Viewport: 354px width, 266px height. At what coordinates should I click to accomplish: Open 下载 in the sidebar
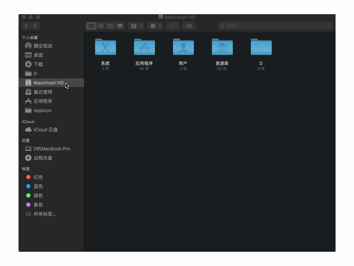point(52,64)
